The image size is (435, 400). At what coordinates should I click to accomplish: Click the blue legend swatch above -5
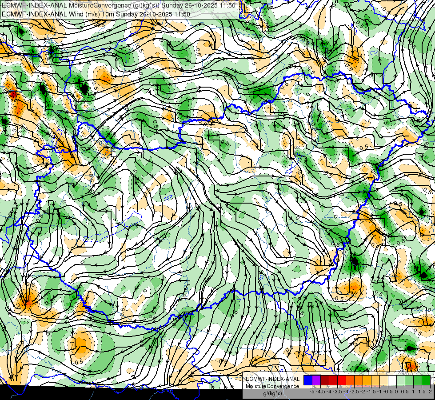click(308, 380)
